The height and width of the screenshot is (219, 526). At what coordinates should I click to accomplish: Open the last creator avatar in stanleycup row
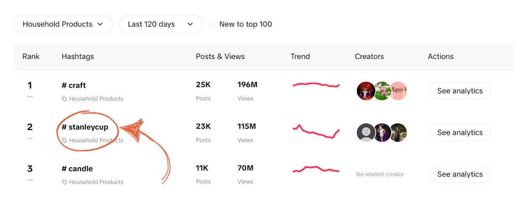pyautogui.click(x=398, y=132)
